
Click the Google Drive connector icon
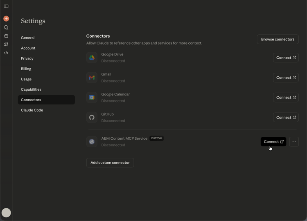[x=92, y=58]
